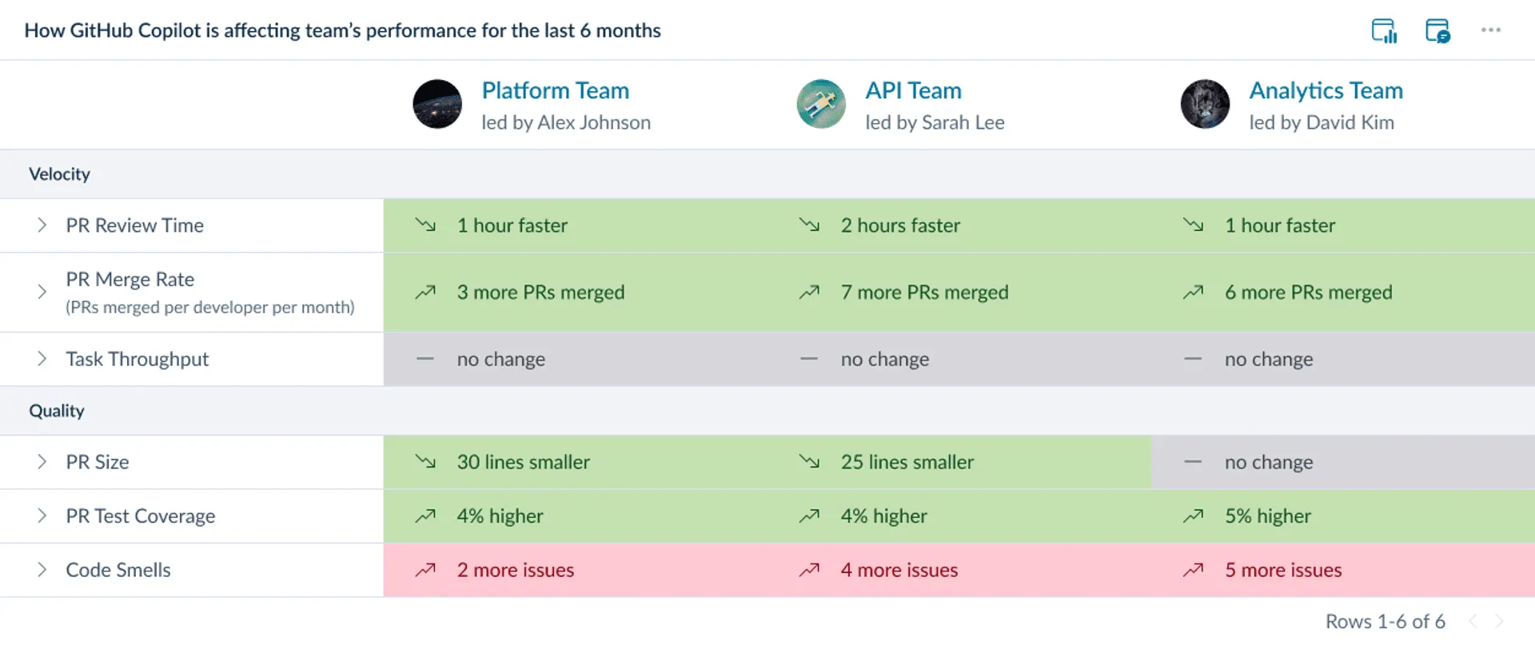Open the comments icon in the header
1535x645 pixels.
click(1437, 30)
